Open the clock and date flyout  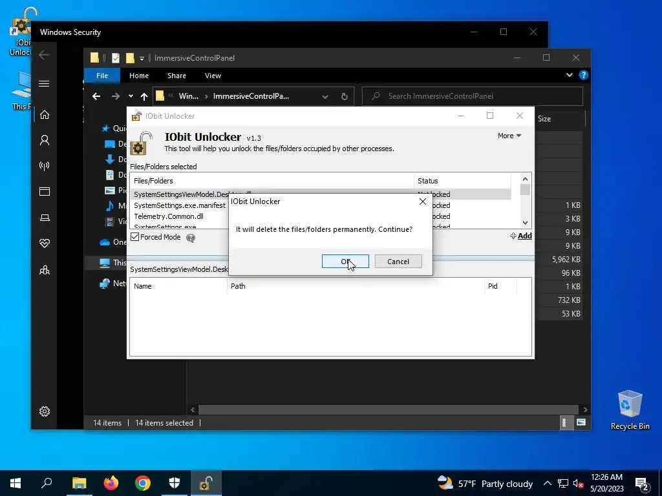606,483
